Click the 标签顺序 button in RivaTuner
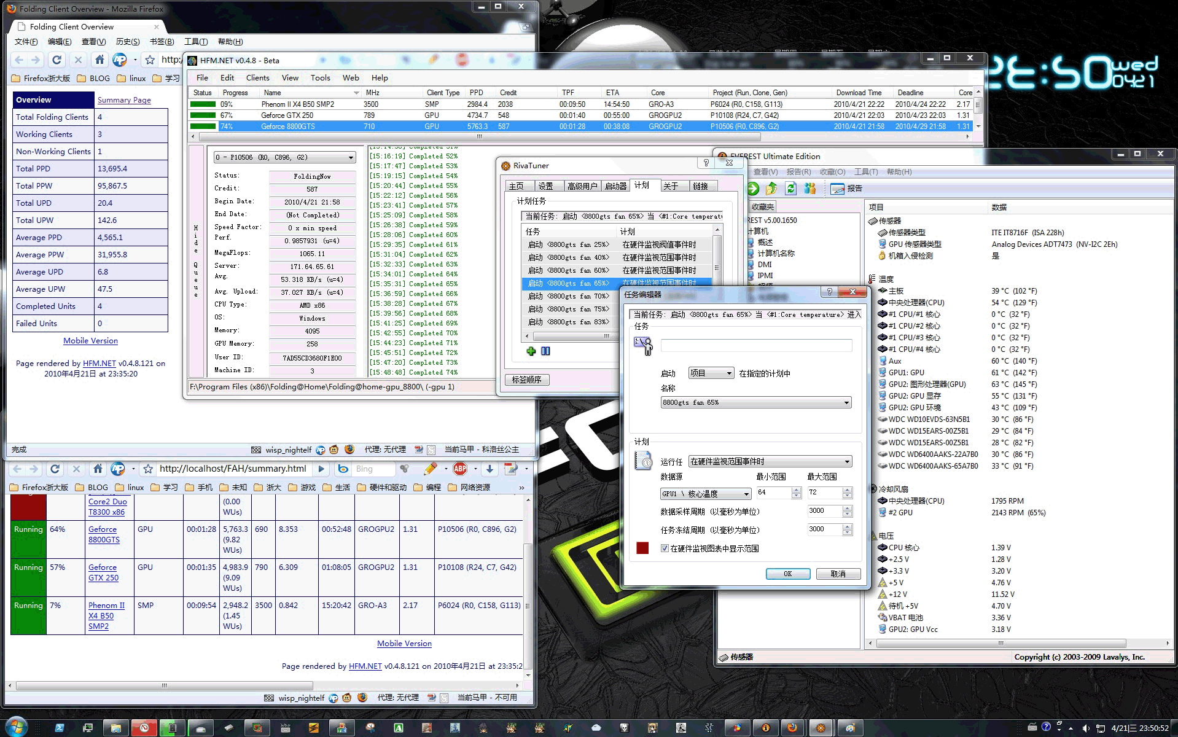 (x=527, y=380)
